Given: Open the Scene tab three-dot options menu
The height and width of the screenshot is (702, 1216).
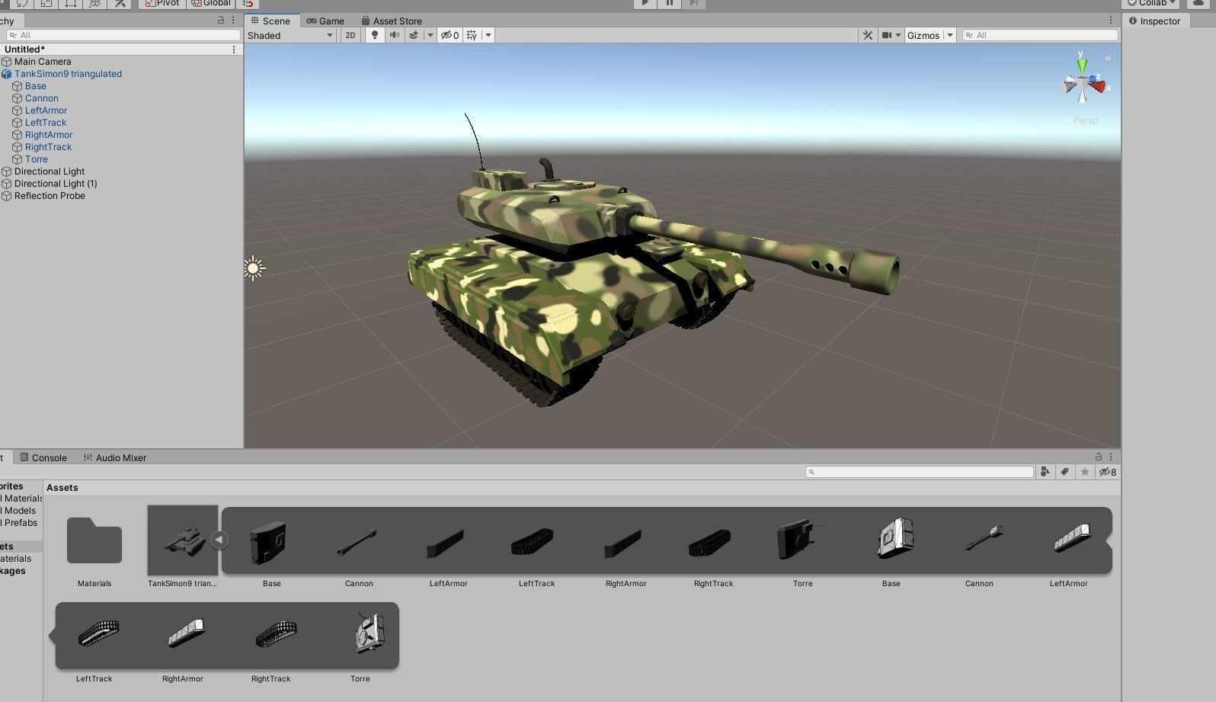Looking at the screenshot, I should tap(1111, 21).
